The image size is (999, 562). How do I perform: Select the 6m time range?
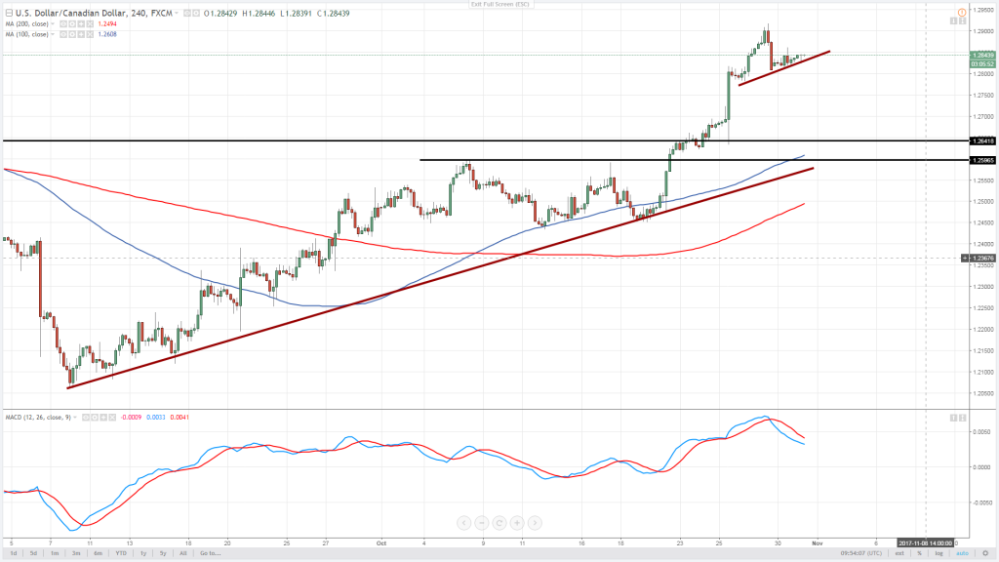coord(98,553)
